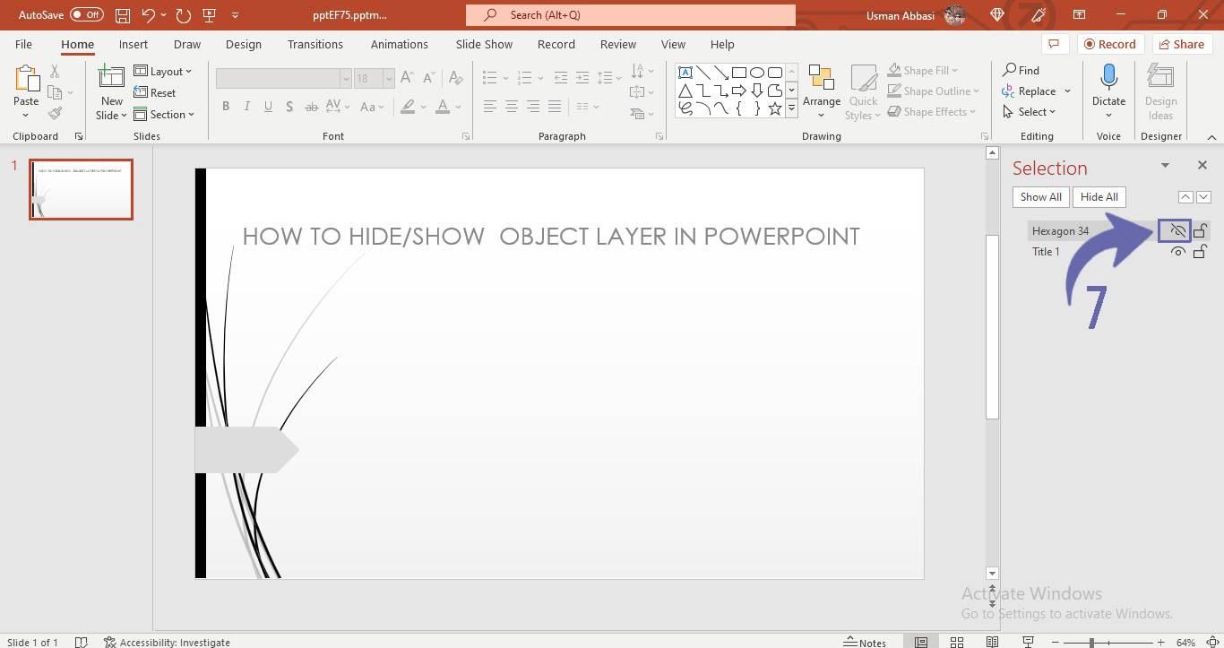Toggle AutoSave switch

coord(86,15)
